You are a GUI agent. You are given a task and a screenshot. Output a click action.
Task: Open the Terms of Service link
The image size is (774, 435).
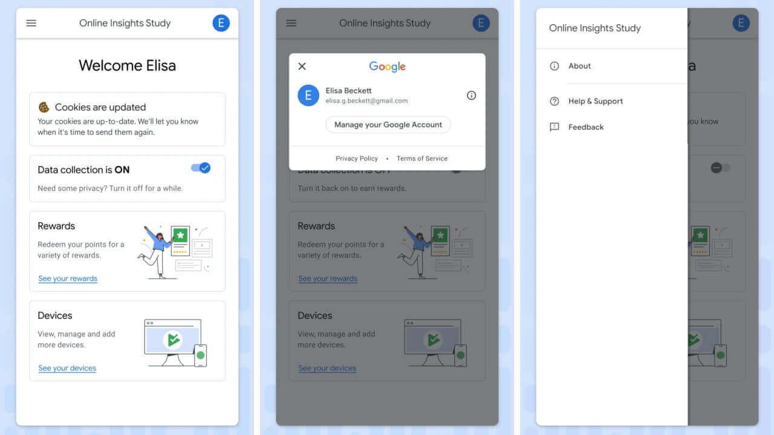(x=422, y=158)
